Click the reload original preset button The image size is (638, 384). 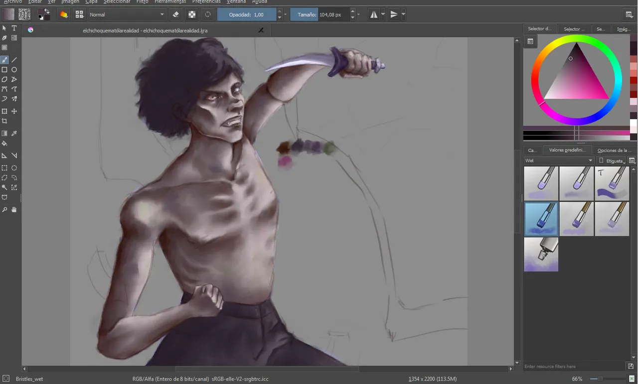(208, 14)
